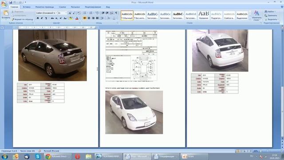The height and width of the screenshot is (160, 284).
Task: Apply subscript formatting
Action: [56, 18]
